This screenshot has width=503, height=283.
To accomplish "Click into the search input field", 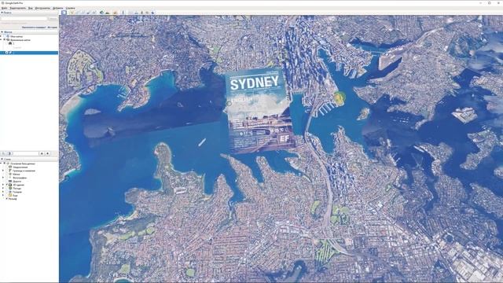I will coord(24,19).
